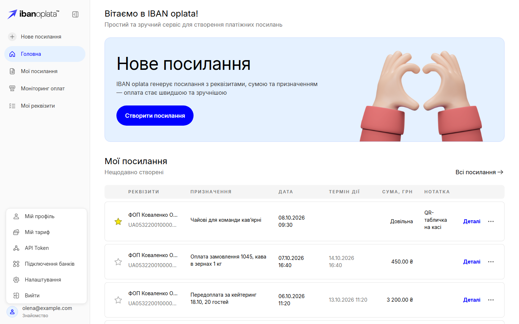Viewport: 519px width, 324px height.
Task: Collapse the sidebar panel icon
Action: point(75,14)
